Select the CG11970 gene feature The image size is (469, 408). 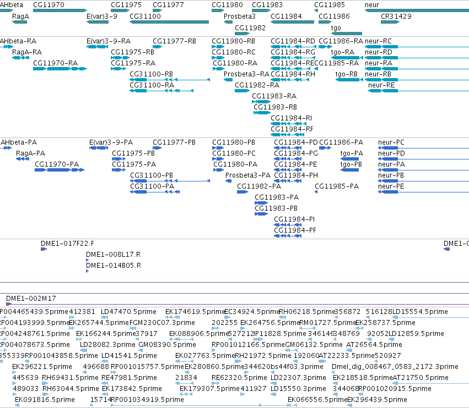point(60,10)
